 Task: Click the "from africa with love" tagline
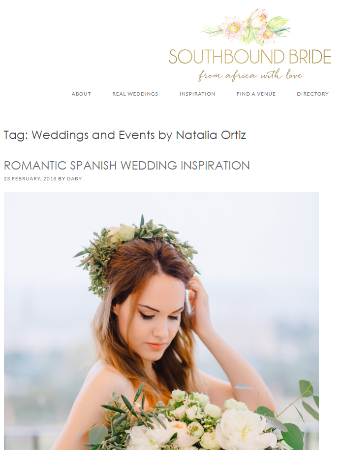pos(250,75)
